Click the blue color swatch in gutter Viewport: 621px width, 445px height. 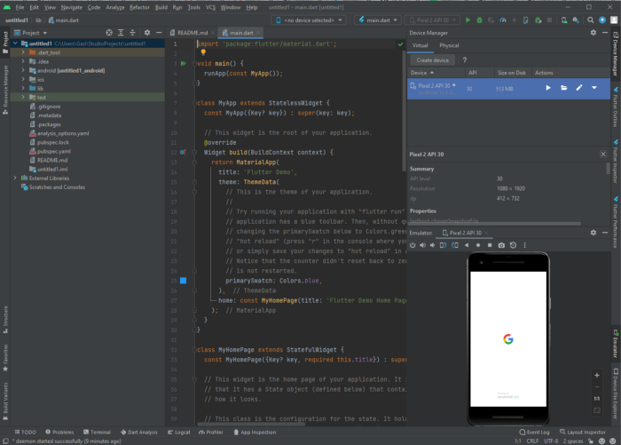(x=184, y=281)
